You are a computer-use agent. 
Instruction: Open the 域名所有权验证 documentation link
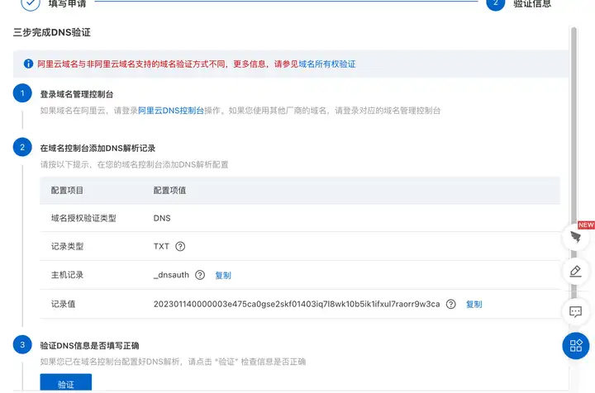[x=326, y=64]
